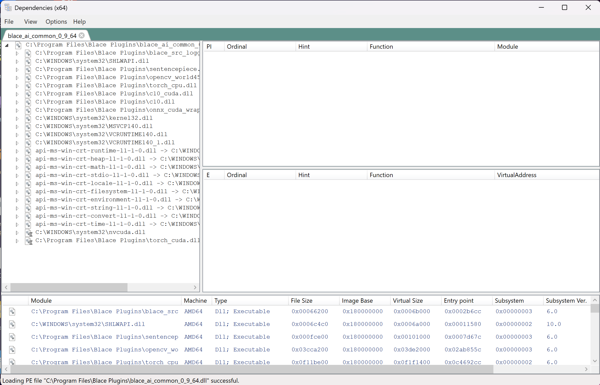Click the c10_cuda.dll module icon in the tree
This screenshot has height=385, width=600.
[x=28, y=94]
